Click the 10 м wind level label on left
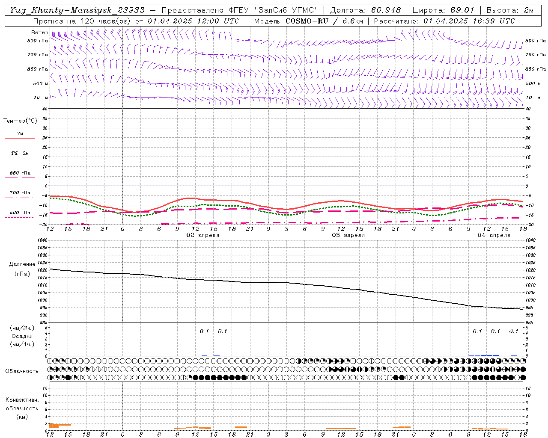Image resolution: width=548 pixels, height=438 pixels. 41,98
